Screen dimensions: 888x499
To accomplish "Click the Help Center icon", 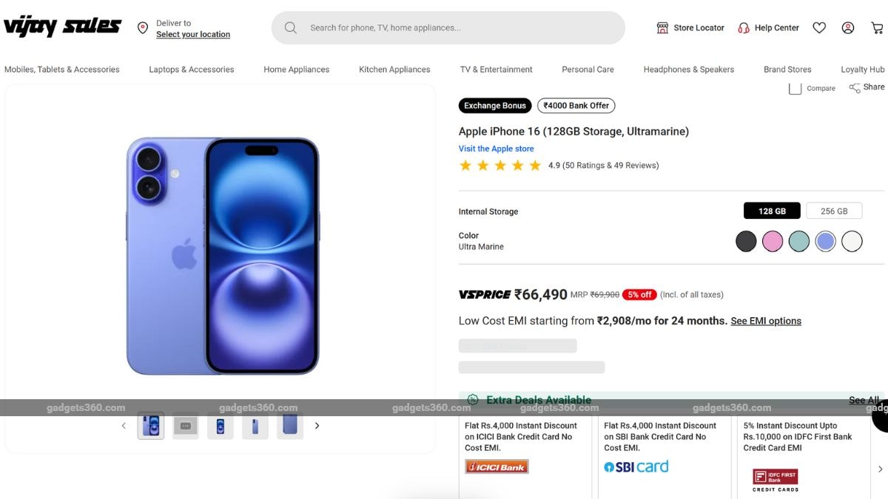I will [x=768, y=27].
